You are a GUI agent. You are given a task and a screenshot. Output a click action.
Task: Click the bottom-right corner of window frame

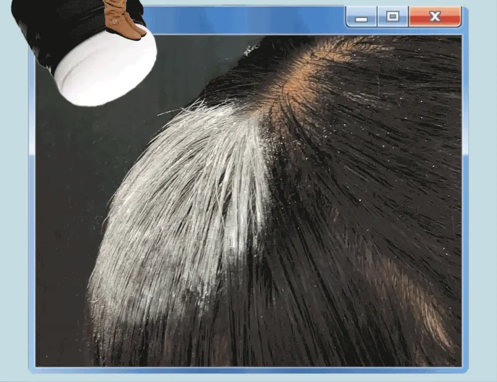pos(465,370)
